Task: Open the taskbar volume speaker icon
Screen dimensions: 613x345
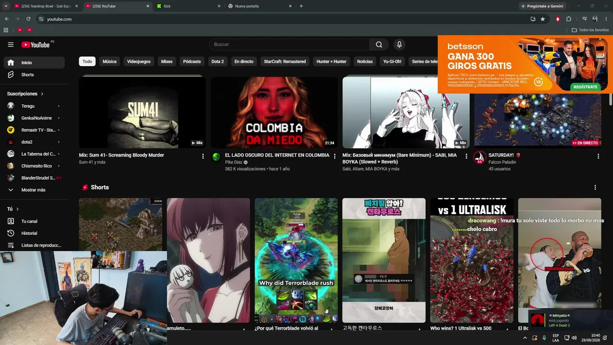Action: [x=574, y=338]
